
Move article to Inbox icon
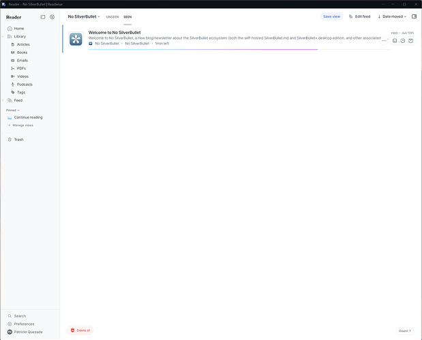point(395,41)
